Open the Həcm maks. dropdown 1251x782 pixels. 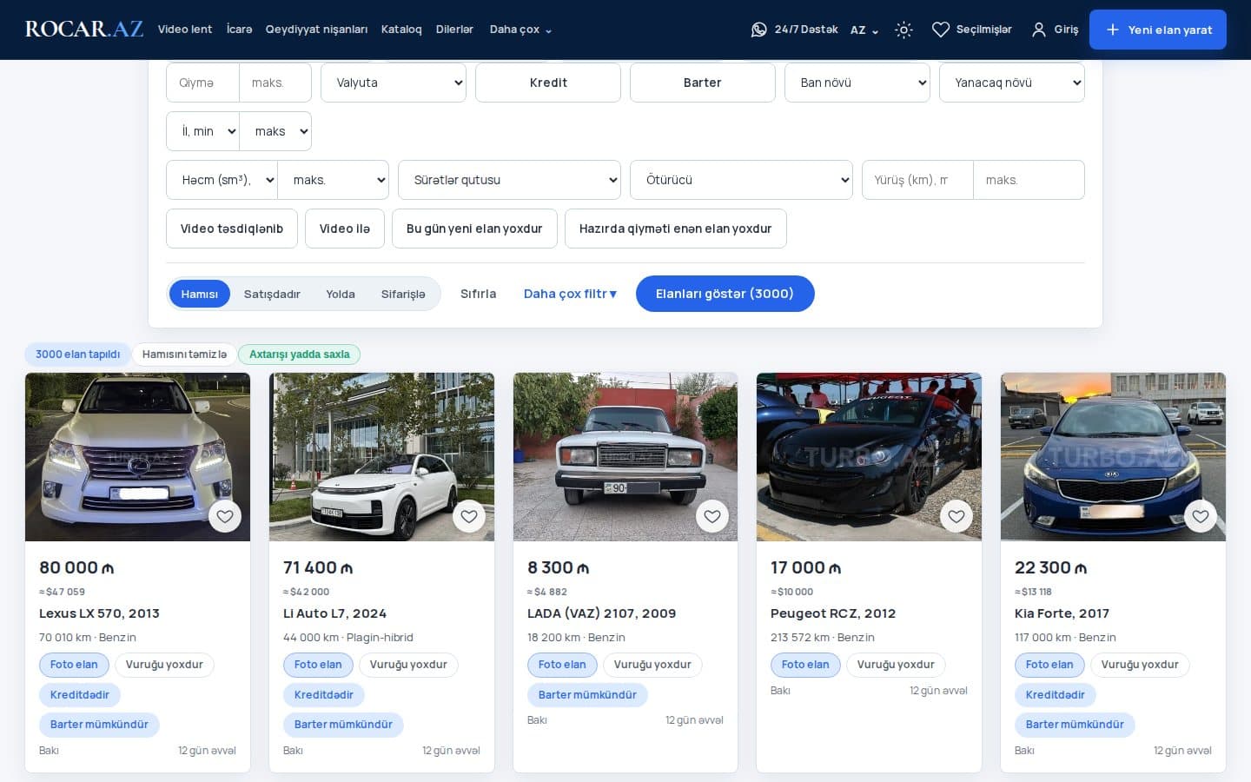[x=334, y=180]
